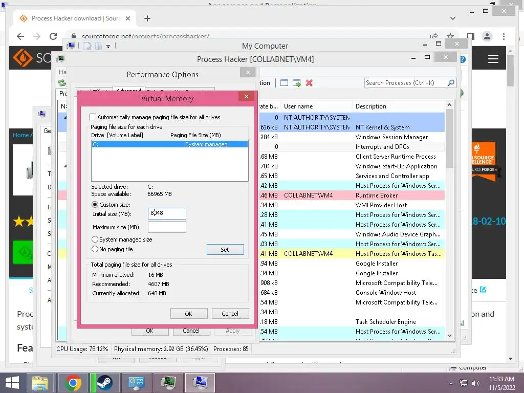Bookmark this page star icon
Viewport: 524px width, 393px height.
coord(450,36)
